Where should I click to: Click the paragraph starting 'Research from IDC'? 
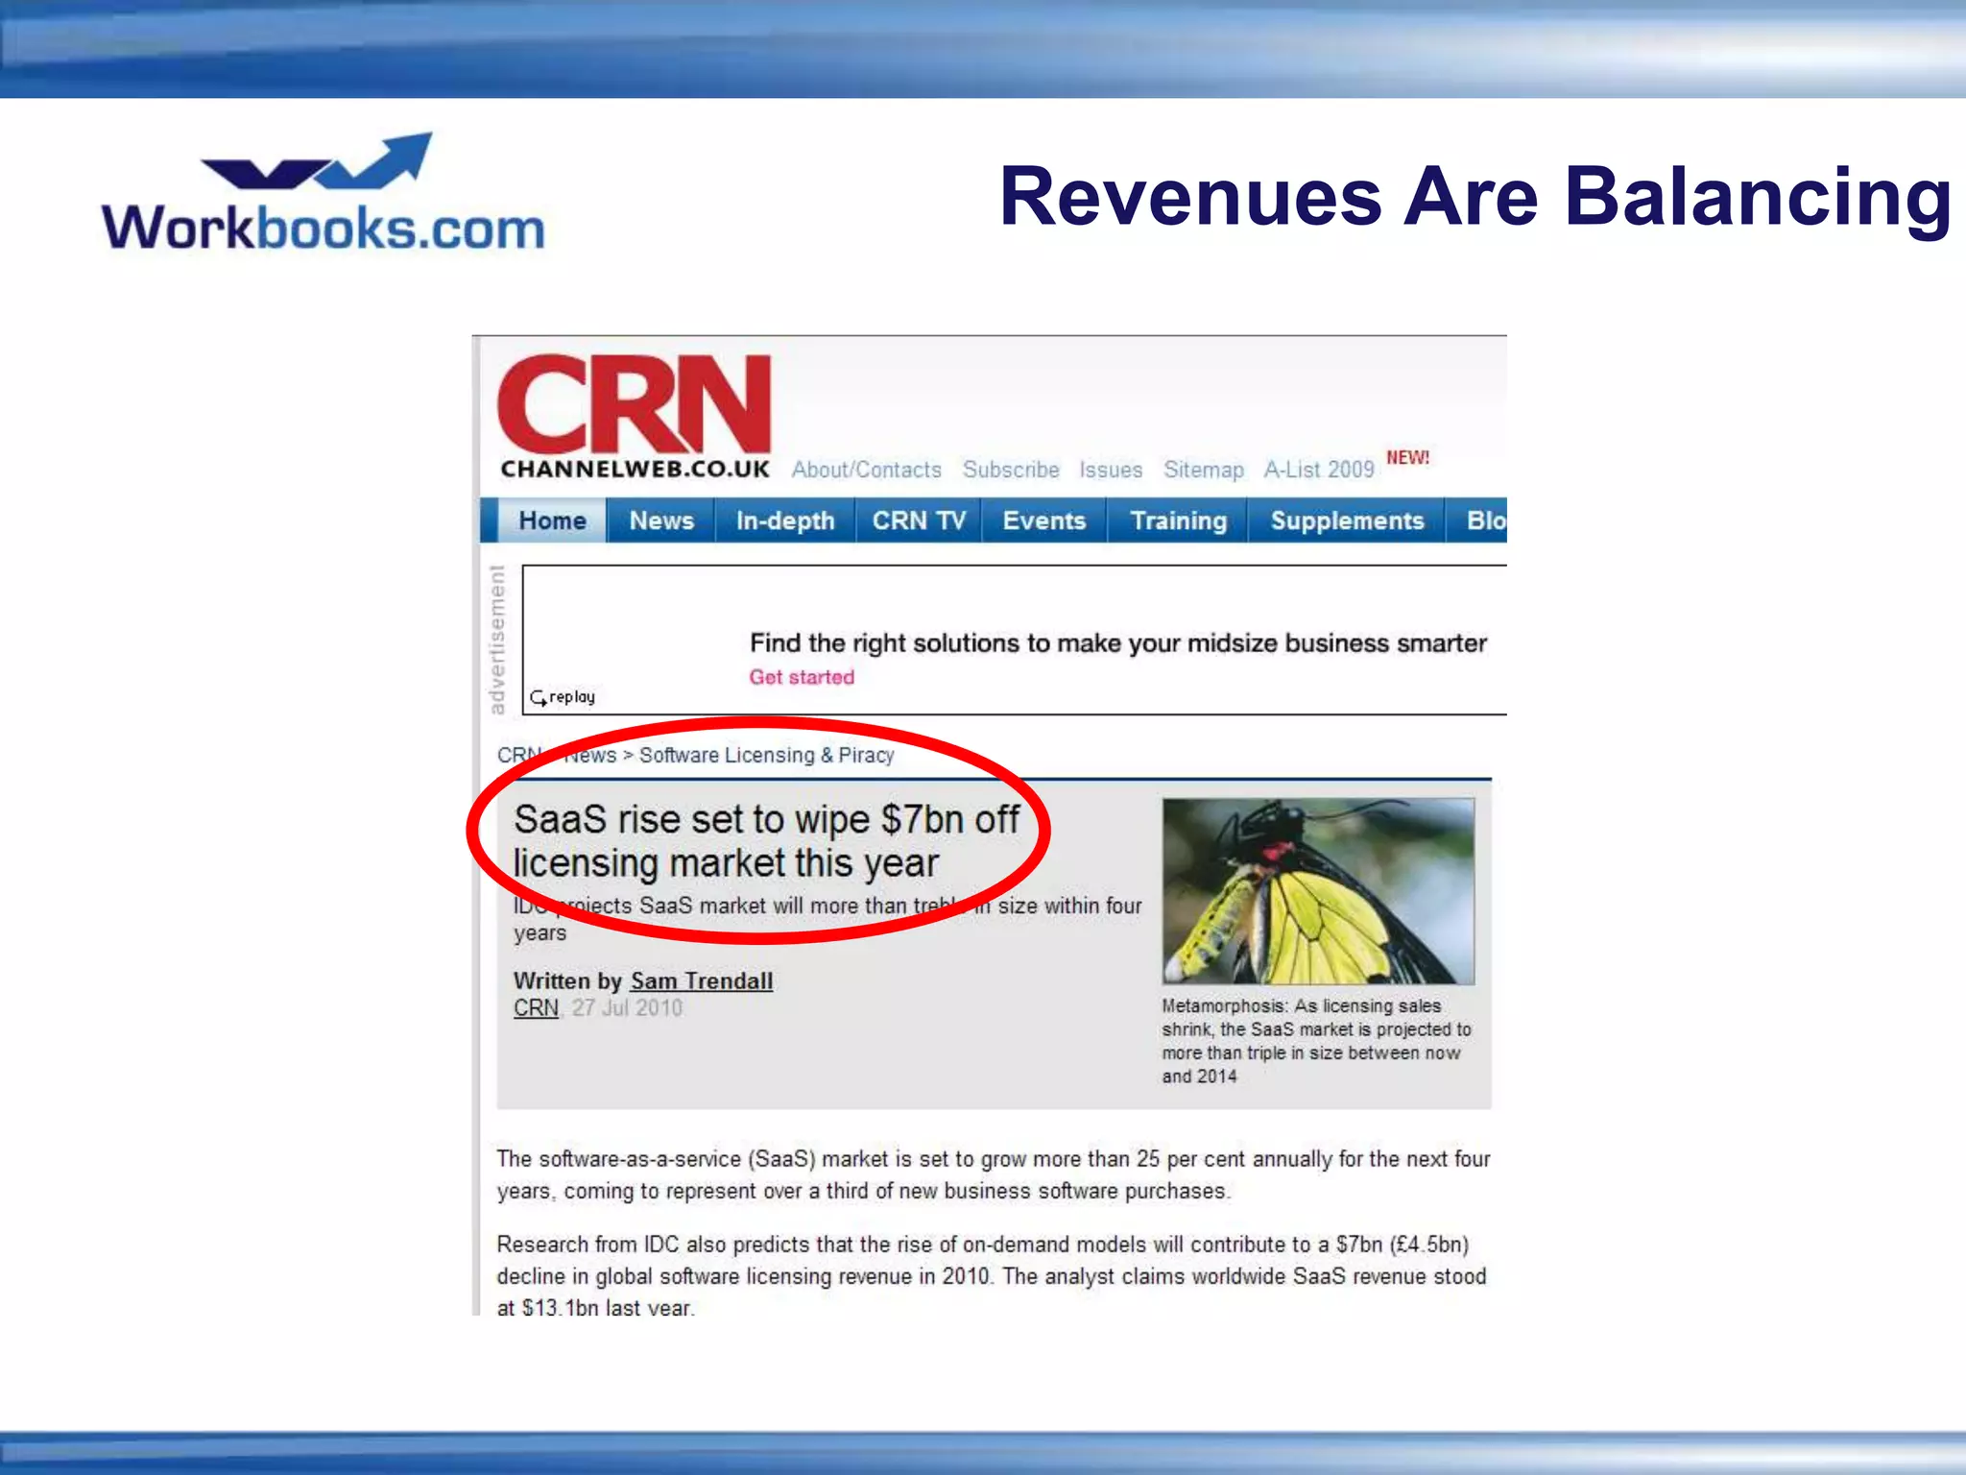tap(992, 1275)
